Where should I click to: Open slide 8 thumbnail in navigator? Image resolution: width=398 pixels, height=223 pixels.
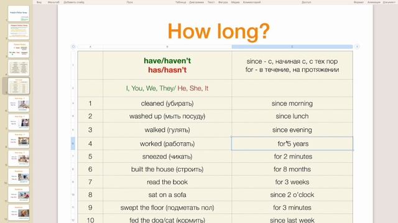point(19,140)
